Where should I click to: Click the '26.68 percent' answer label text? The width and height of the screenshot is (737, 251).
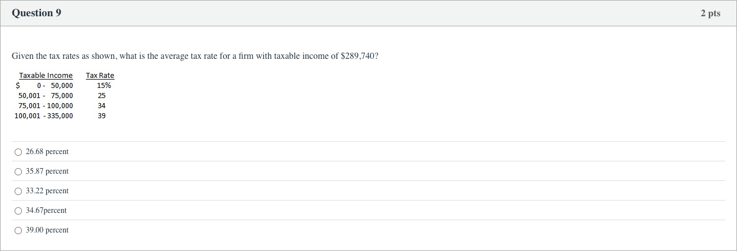coord(47,152)
